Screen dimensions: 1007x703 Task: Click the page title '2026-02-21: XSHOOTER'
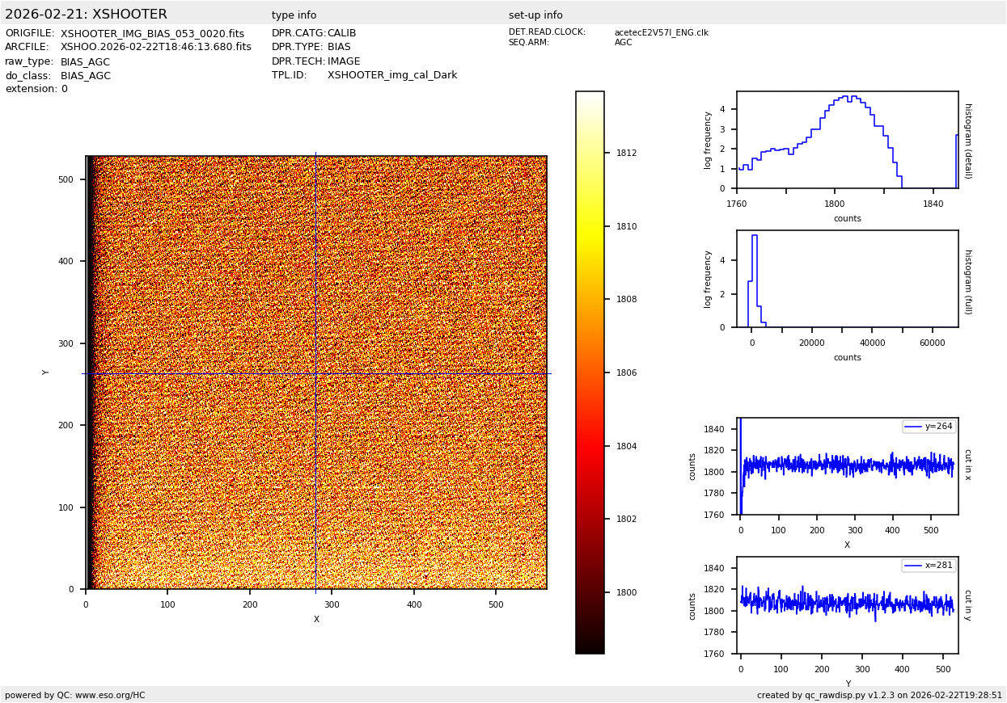click(x=86, y=15)
